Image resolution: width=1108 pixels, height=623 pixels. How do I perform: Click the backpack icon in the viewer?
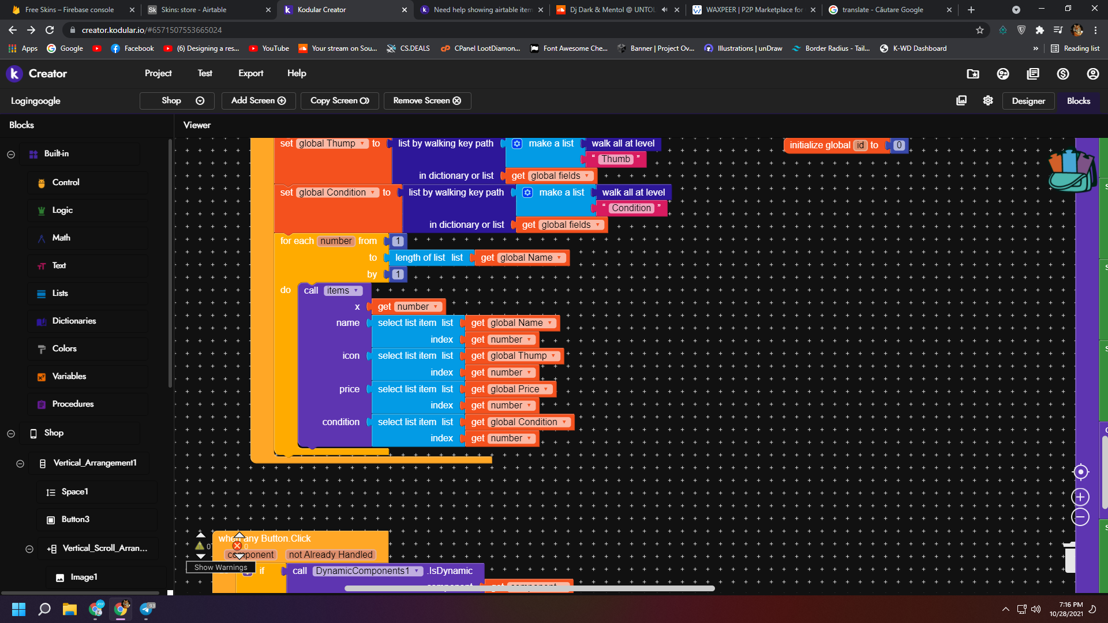(x=1071, y=171)
